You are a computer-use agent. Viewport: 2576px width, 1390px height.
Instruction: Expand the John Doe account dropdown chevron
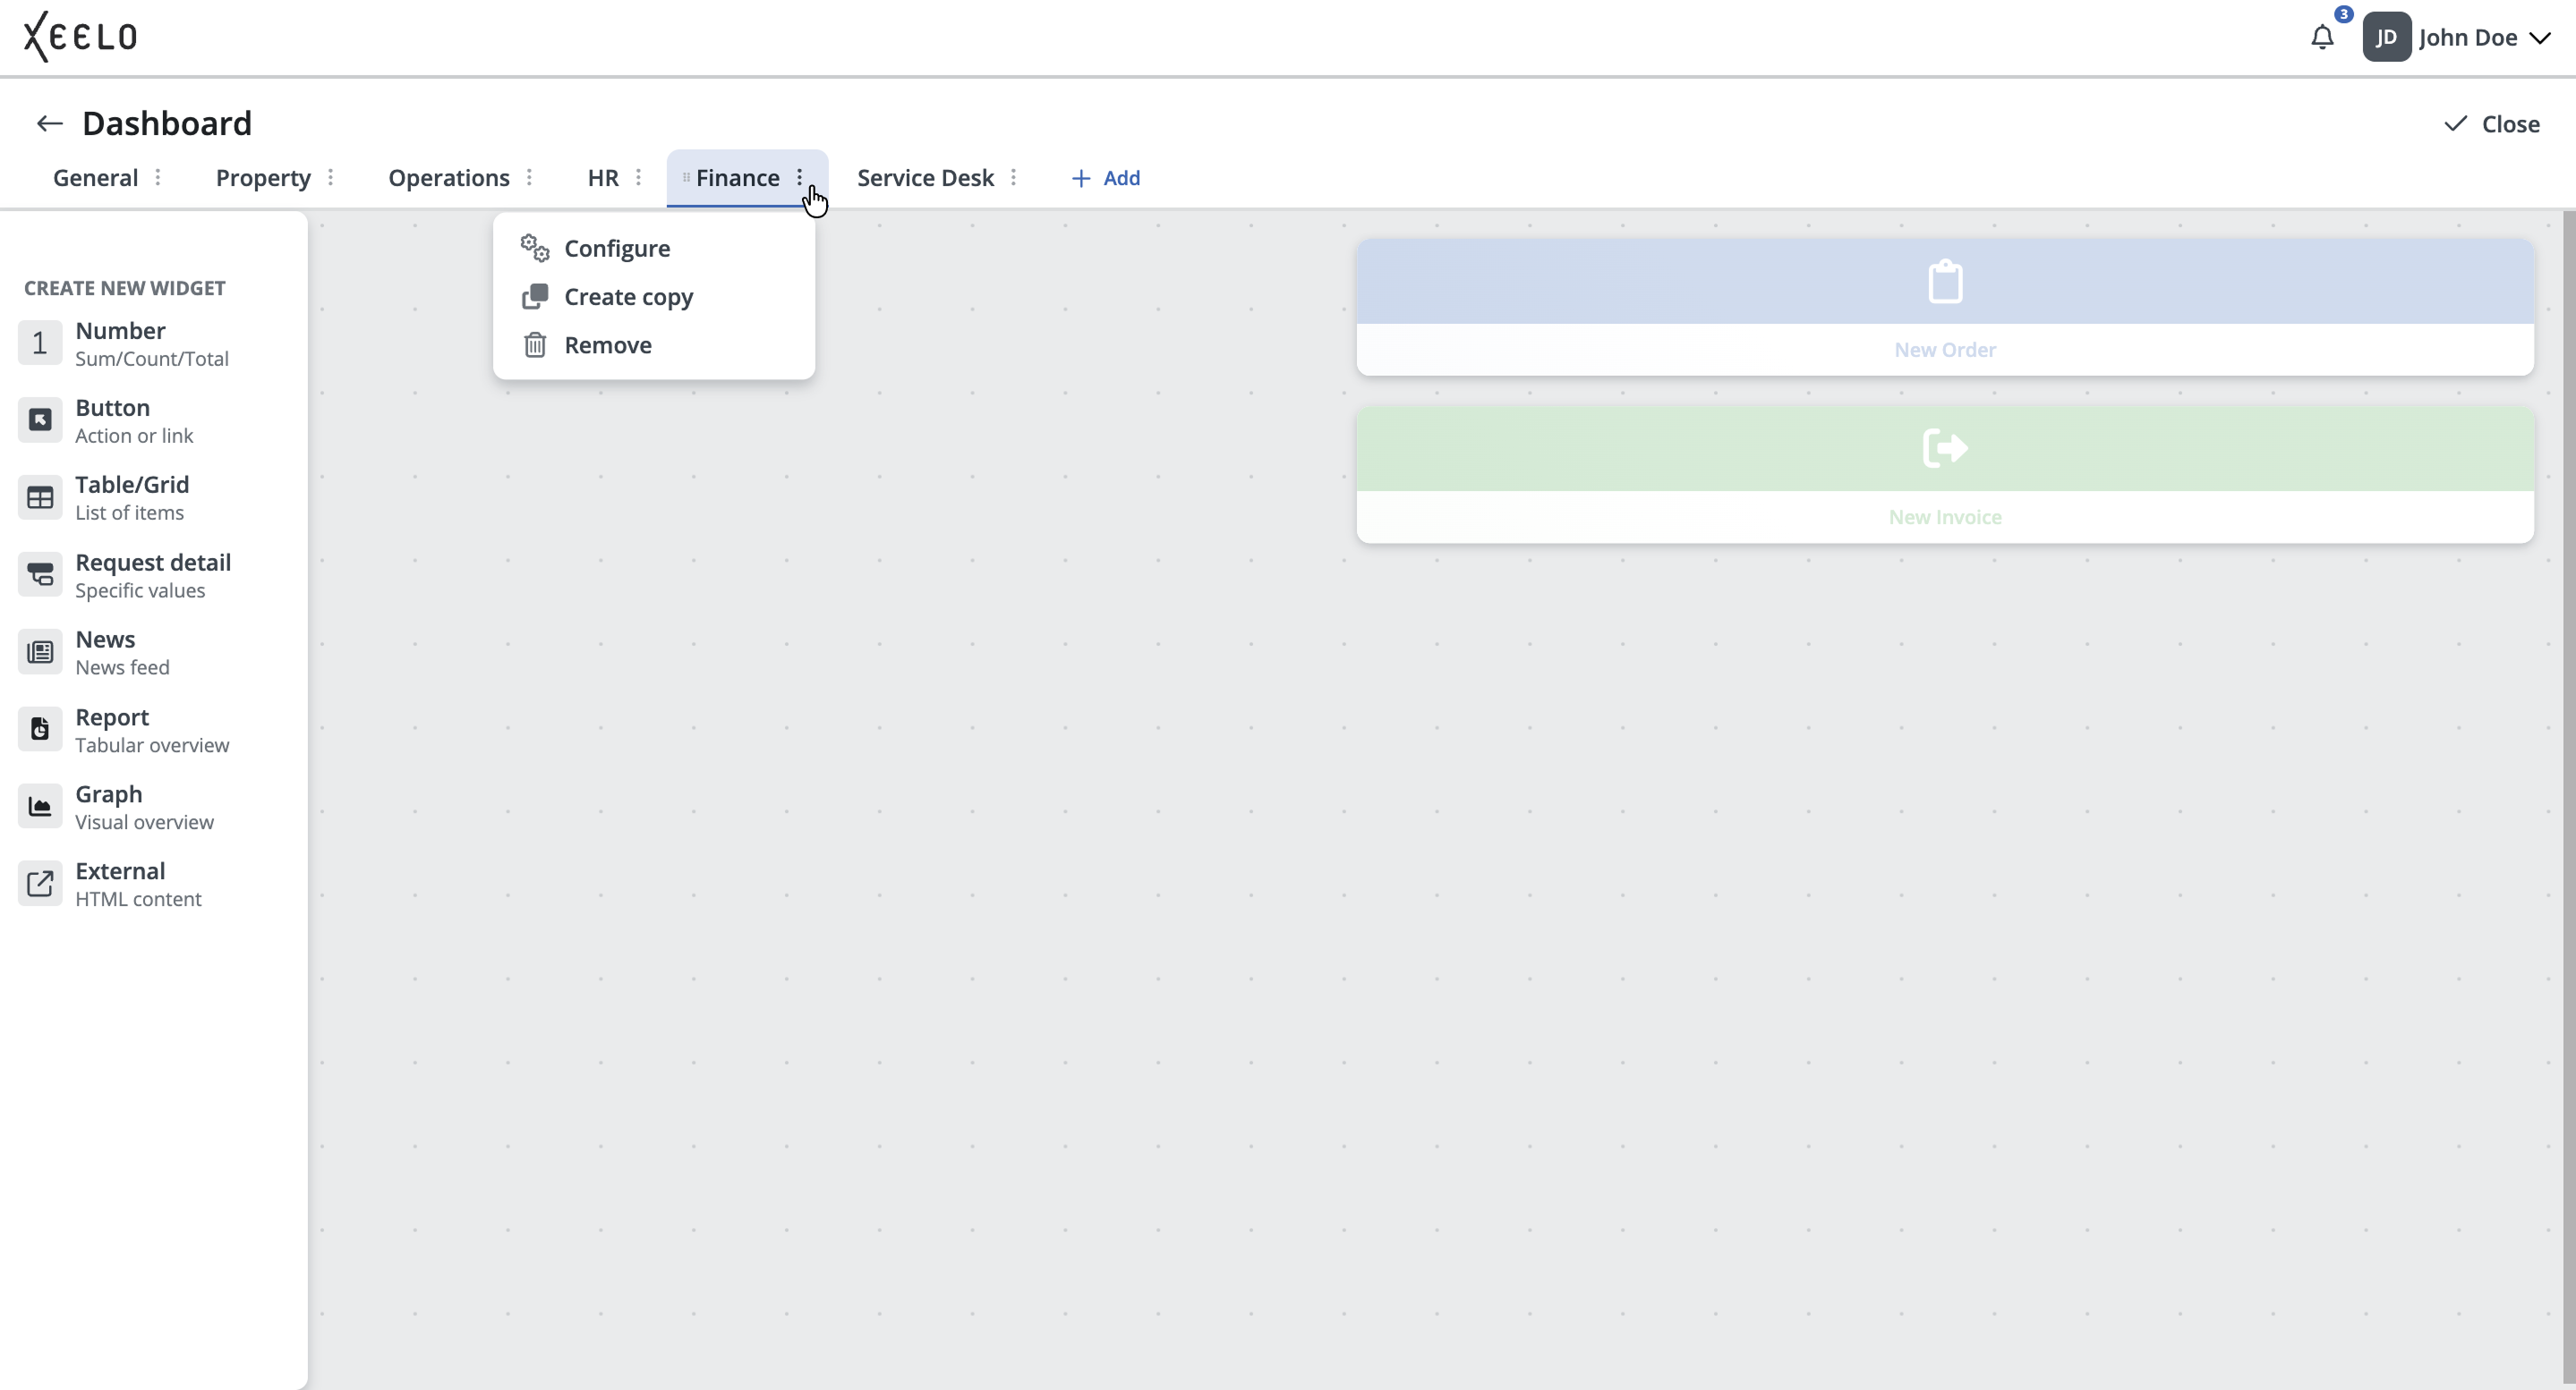[x=2540, y=39]
